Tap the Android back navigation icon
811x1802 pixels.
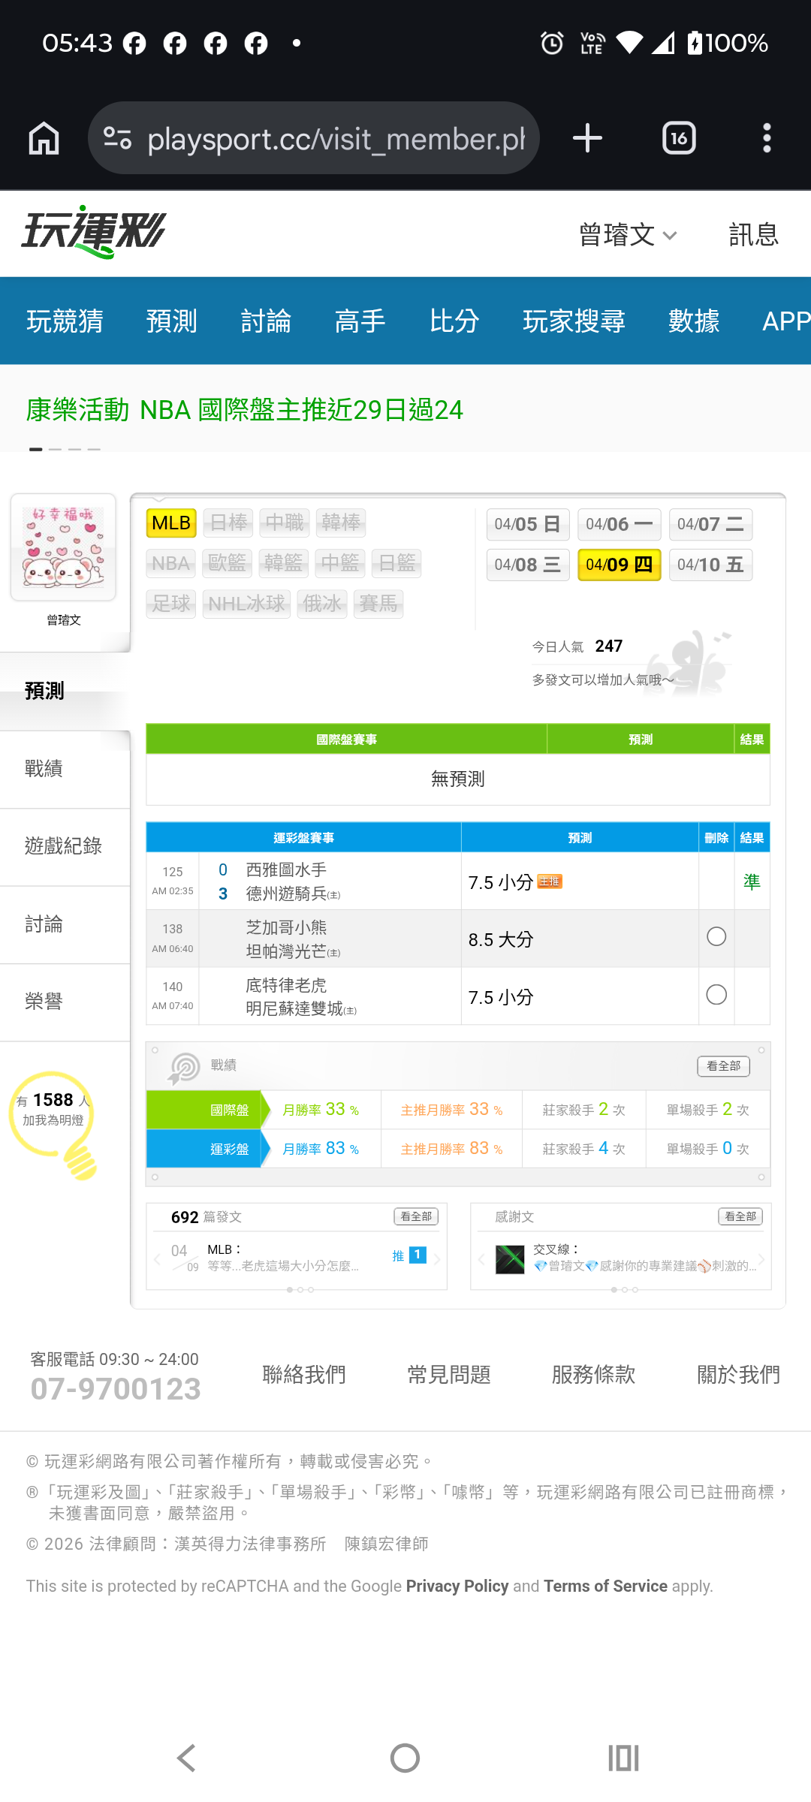186,1758
